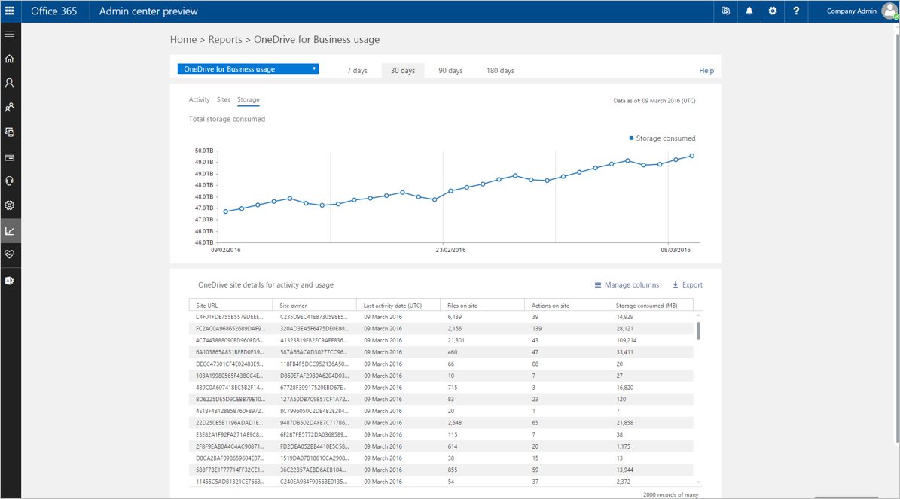Open the settings gear in top bar
Image resolution: width=900 pixels, height=499 pixels.
tap(771, 11)
